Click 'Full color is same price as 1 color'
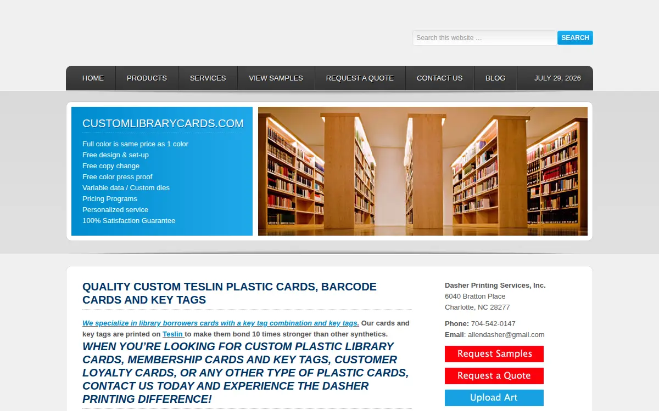Screen dimensions: 659x411 (x=135, y=144)
